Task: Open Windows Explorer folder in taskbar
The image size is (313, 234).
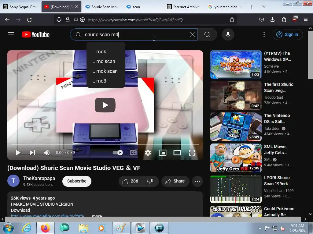Action: point(83,228)
